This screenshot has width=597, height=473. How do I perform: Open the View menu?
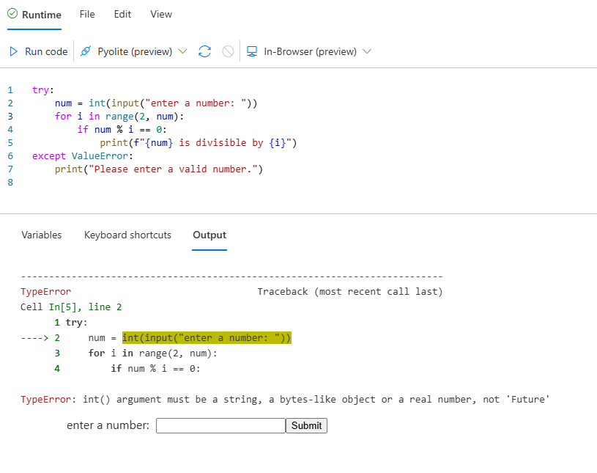(161, 15)
